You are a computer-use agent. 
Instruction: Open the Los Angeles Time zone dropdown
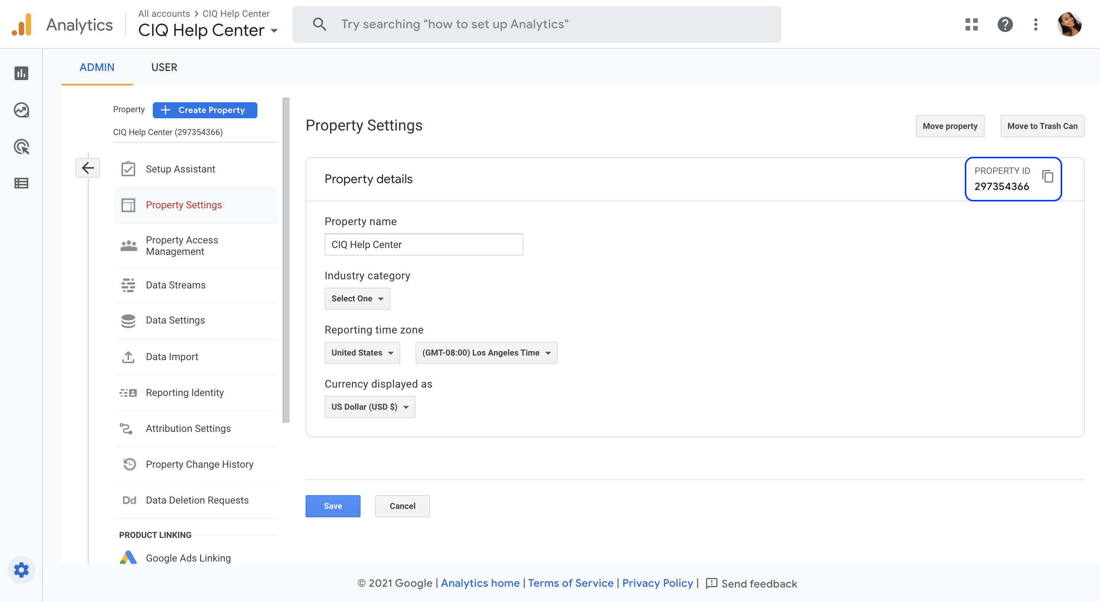[x=486, y=353]
